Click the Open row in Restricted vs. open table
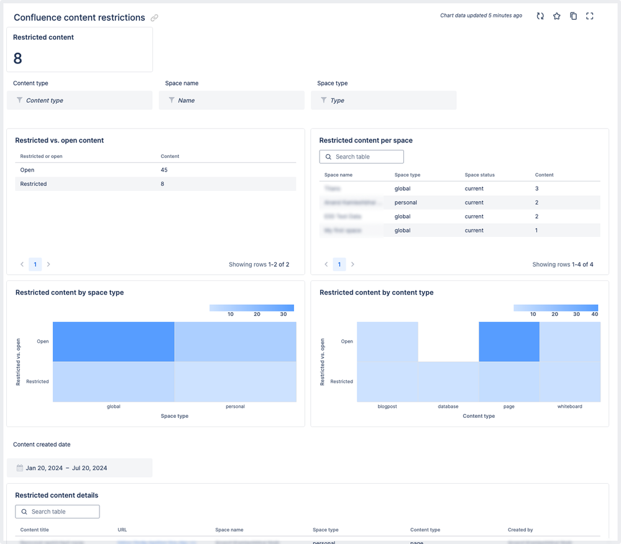Screen dimensions: 621x544 (155, 170)
